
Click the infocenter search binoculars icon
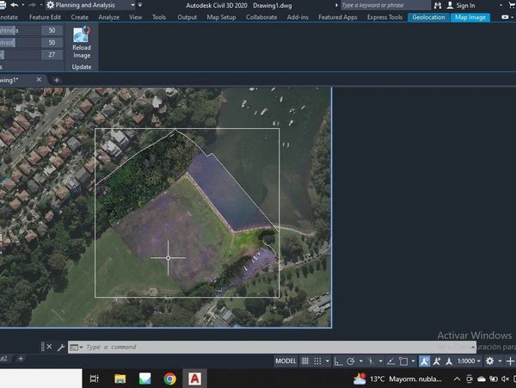click(436, 5)
